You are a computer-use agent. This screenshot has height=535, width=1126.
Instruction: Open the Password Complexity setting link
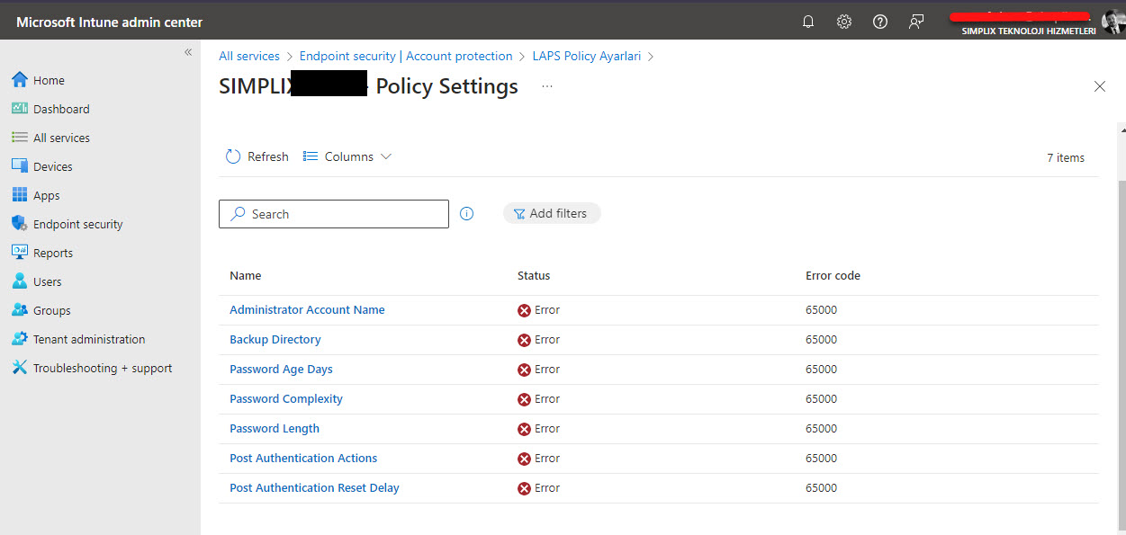pyautogui.click(x=286, y=398)
